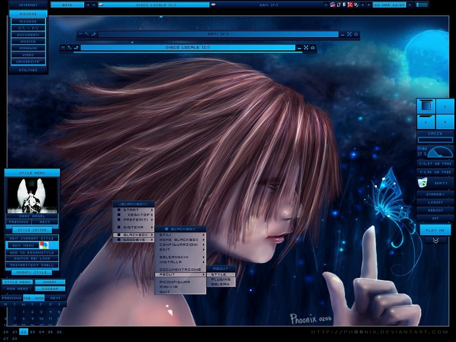The width and height of the screenshot is (456, 342).
Task: Click the diagonal arrow icon on DISCO LOCALE (C:) titlebar
Action: (69, 47)
